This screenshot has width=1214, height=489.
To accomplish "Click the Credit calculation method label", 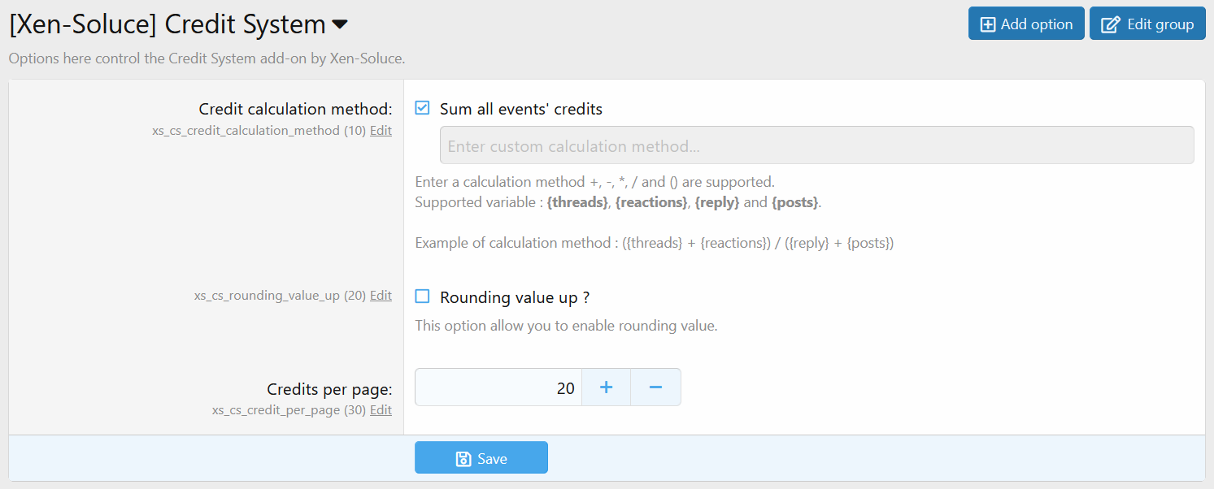I will pyautogui.click(x=295, y=109).
